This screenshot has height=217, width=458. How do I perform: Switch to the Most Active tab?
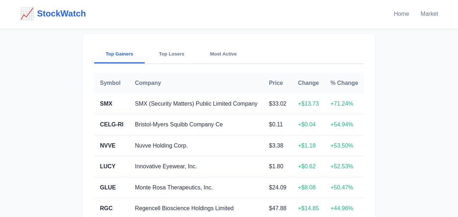(x=223, y=54)
